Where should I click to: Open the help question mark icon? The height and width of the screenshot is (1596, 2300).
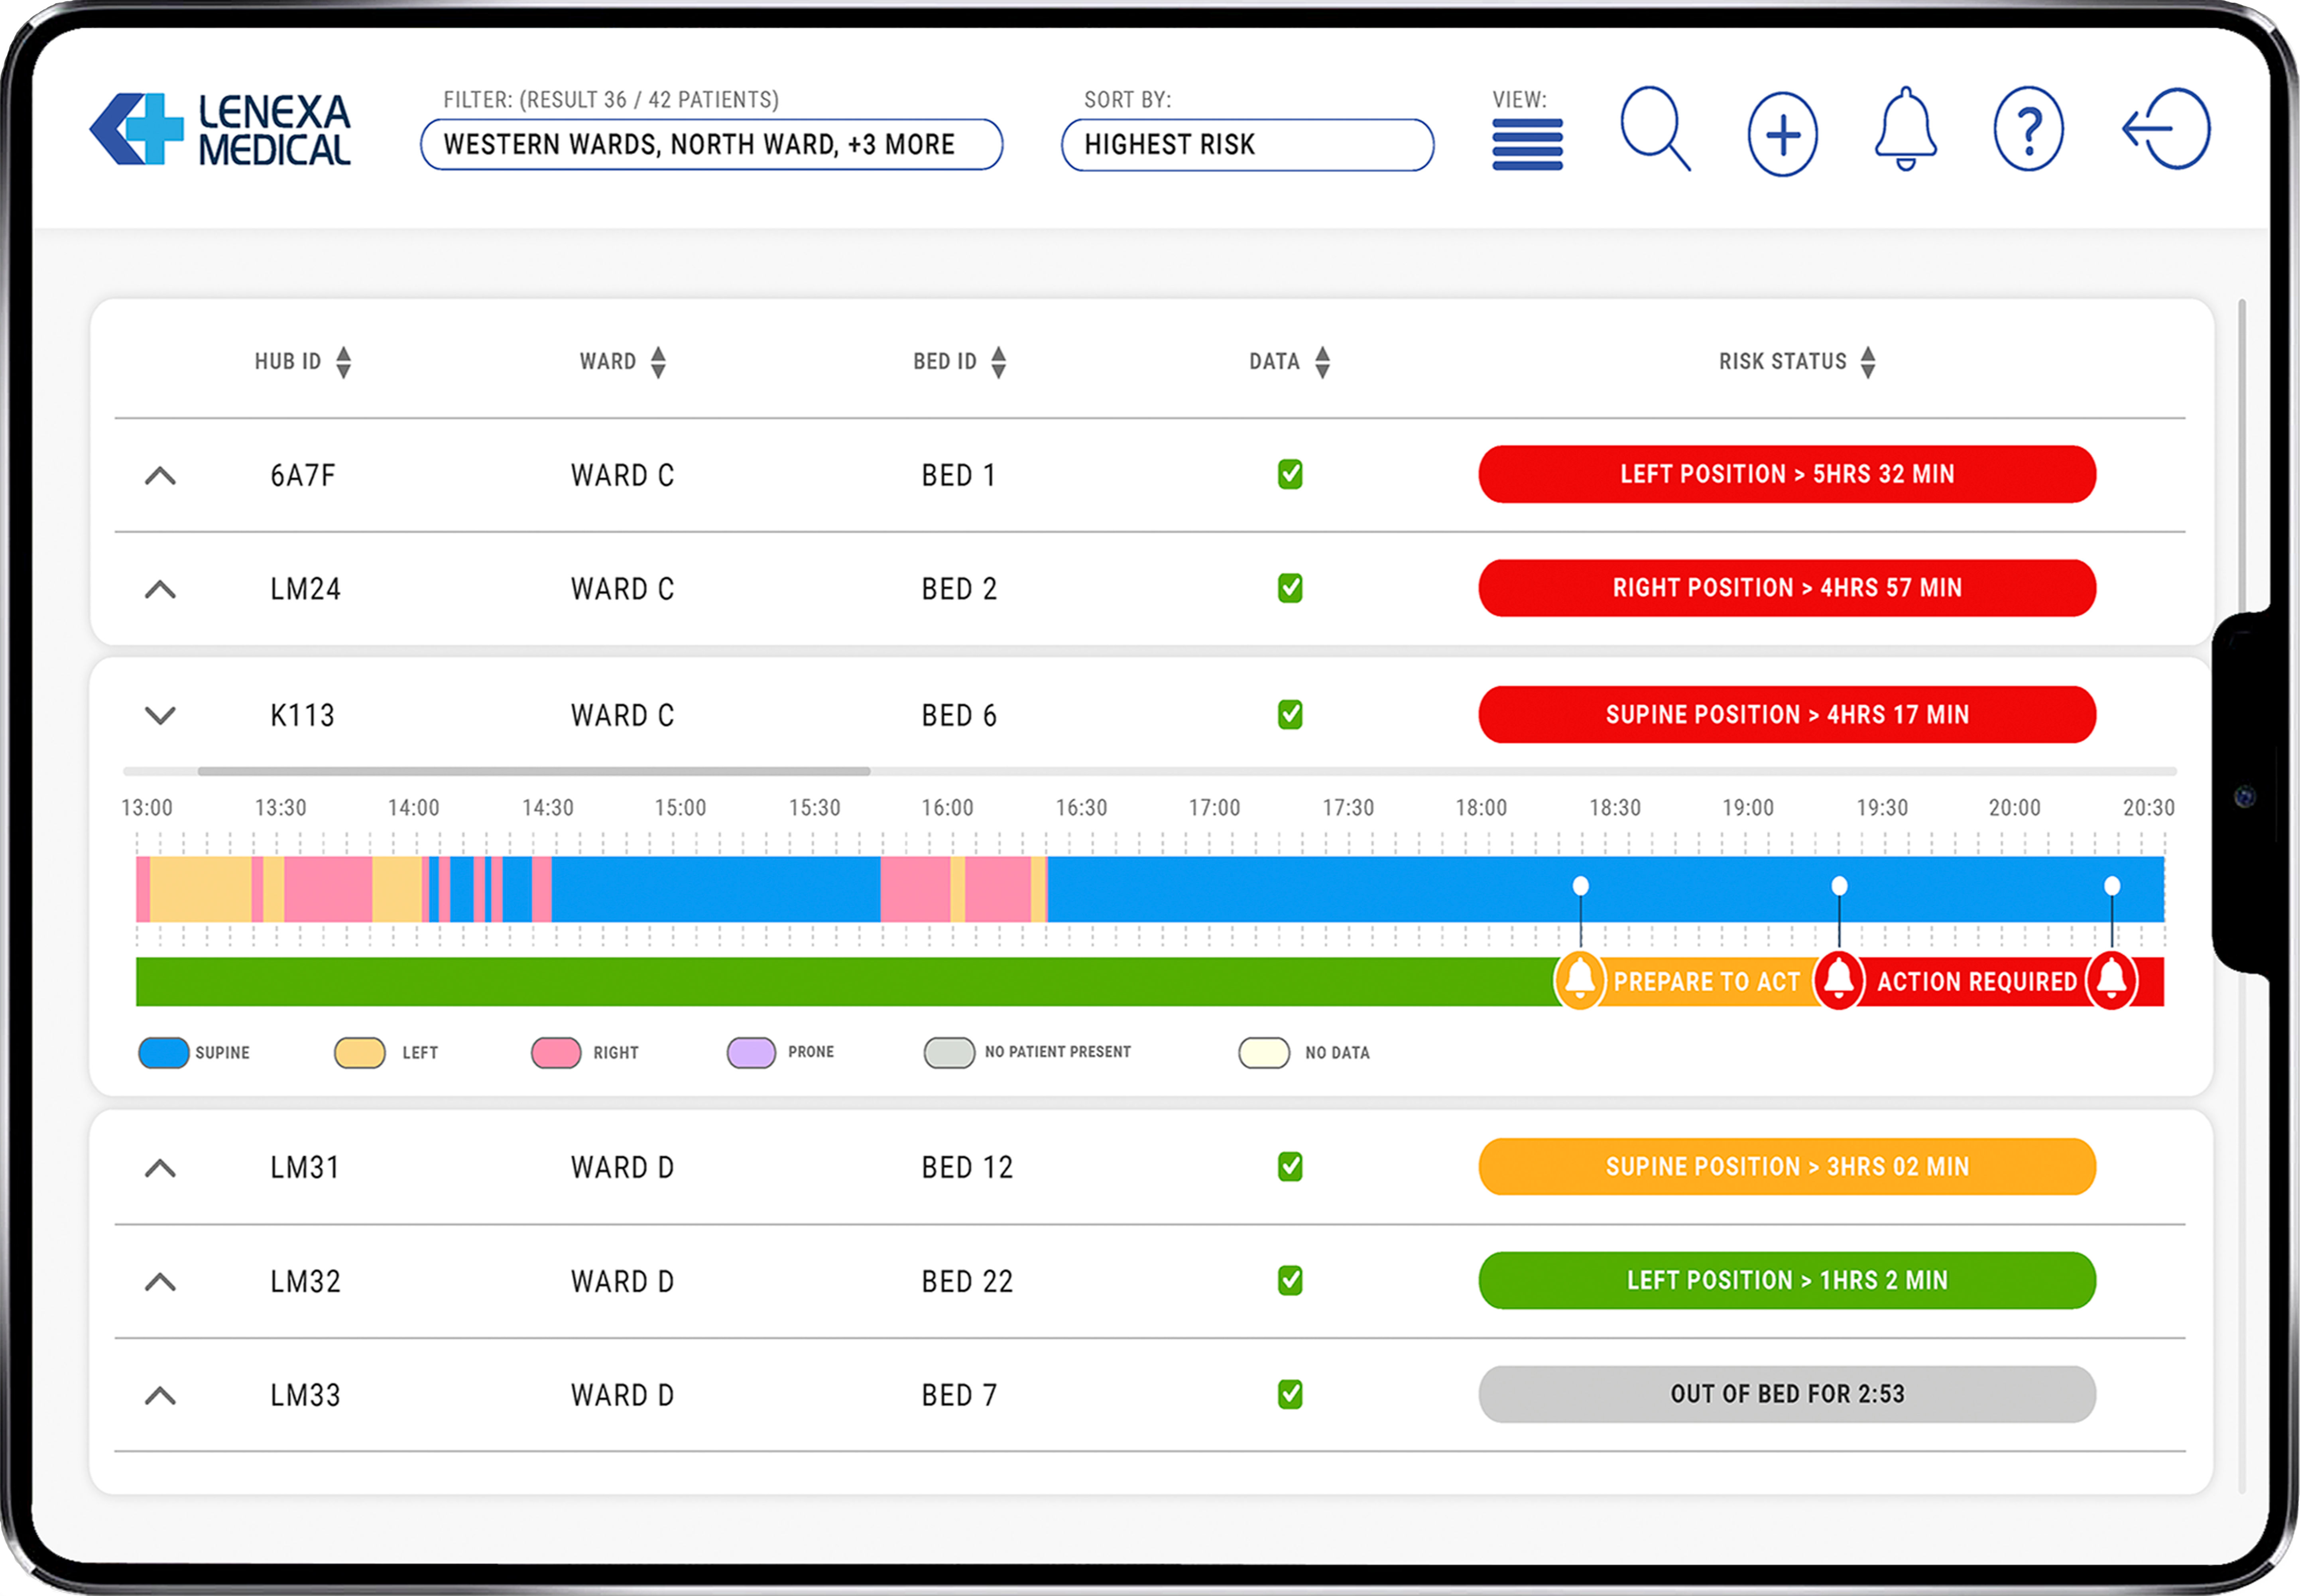point(2028,130)
